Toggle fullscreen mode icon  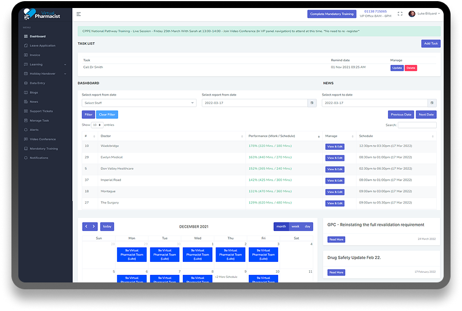click(400, 14)
